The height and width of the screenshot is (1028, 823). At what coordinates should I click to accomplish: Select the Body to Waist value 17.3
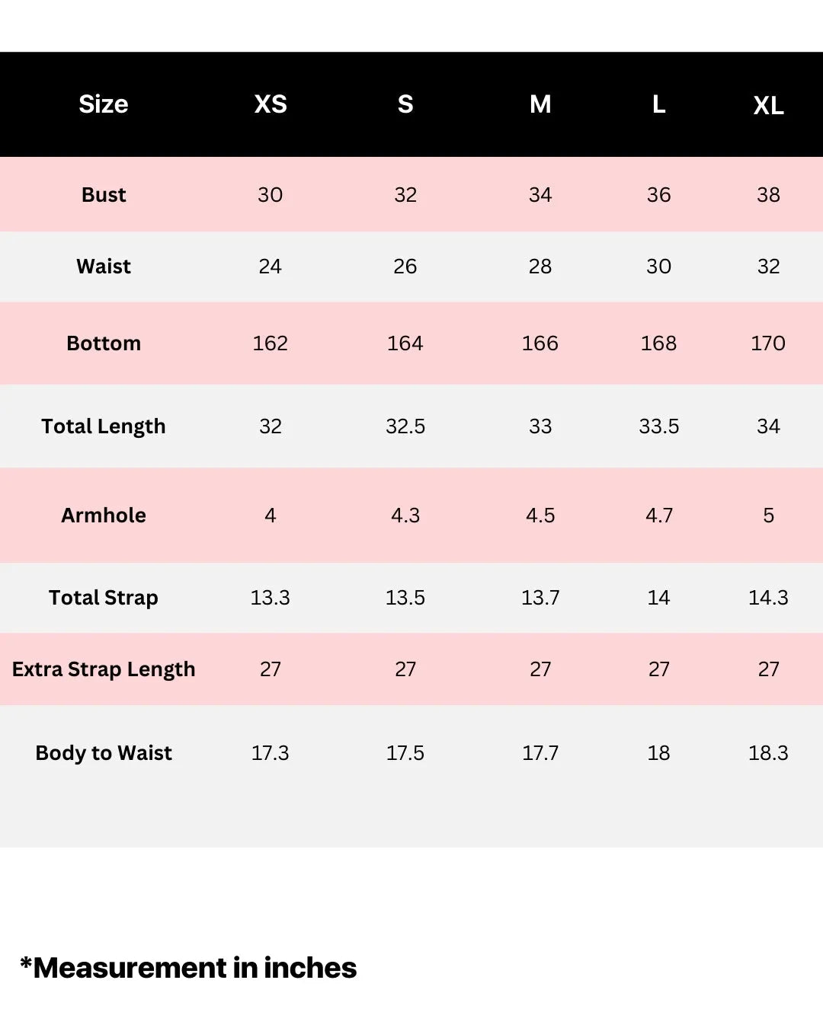(x=271, y=753)
